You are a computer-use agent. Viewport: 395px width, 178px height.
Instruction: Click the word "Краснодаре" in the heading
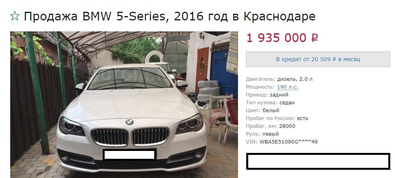point(279,16)
